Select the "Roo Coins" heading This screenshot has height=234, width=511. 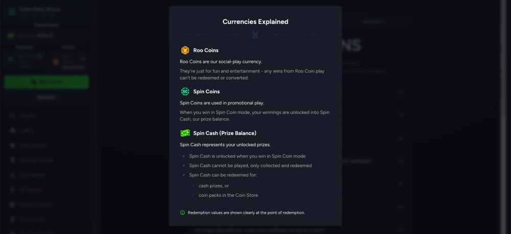click(206, 50)
